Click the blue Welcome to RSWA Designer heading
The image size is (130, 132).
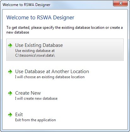tap(40, 17)
